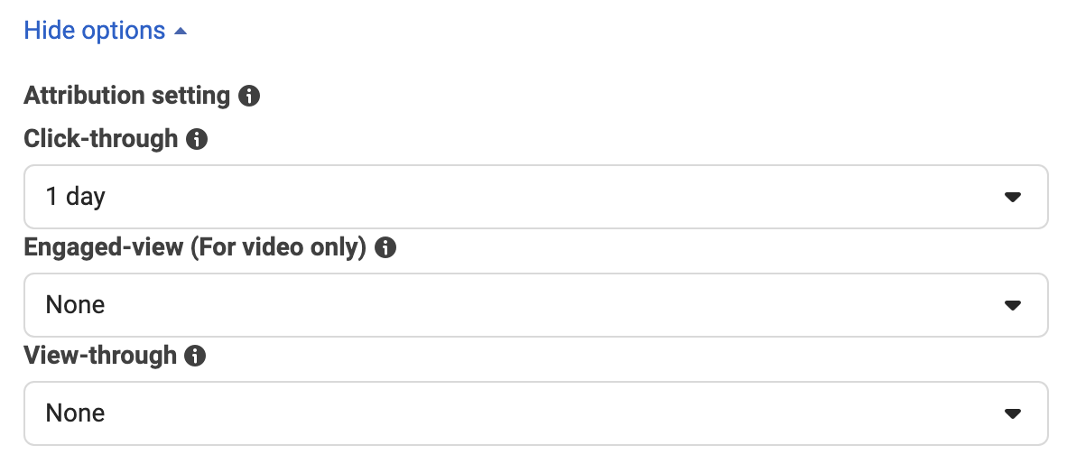Screen dimensions: 1067x473
Task: Click the Click-through field label
Action: coord(101,139)
